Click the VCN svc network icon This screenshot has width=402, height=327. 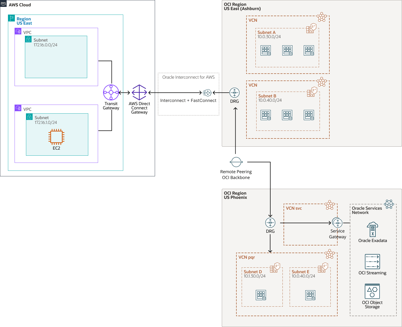tap(330, 205)
